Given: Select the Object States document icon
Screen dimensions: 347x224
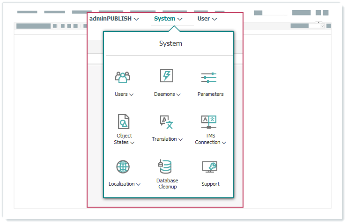Looking at the screenshot, I should coord(123,122).
